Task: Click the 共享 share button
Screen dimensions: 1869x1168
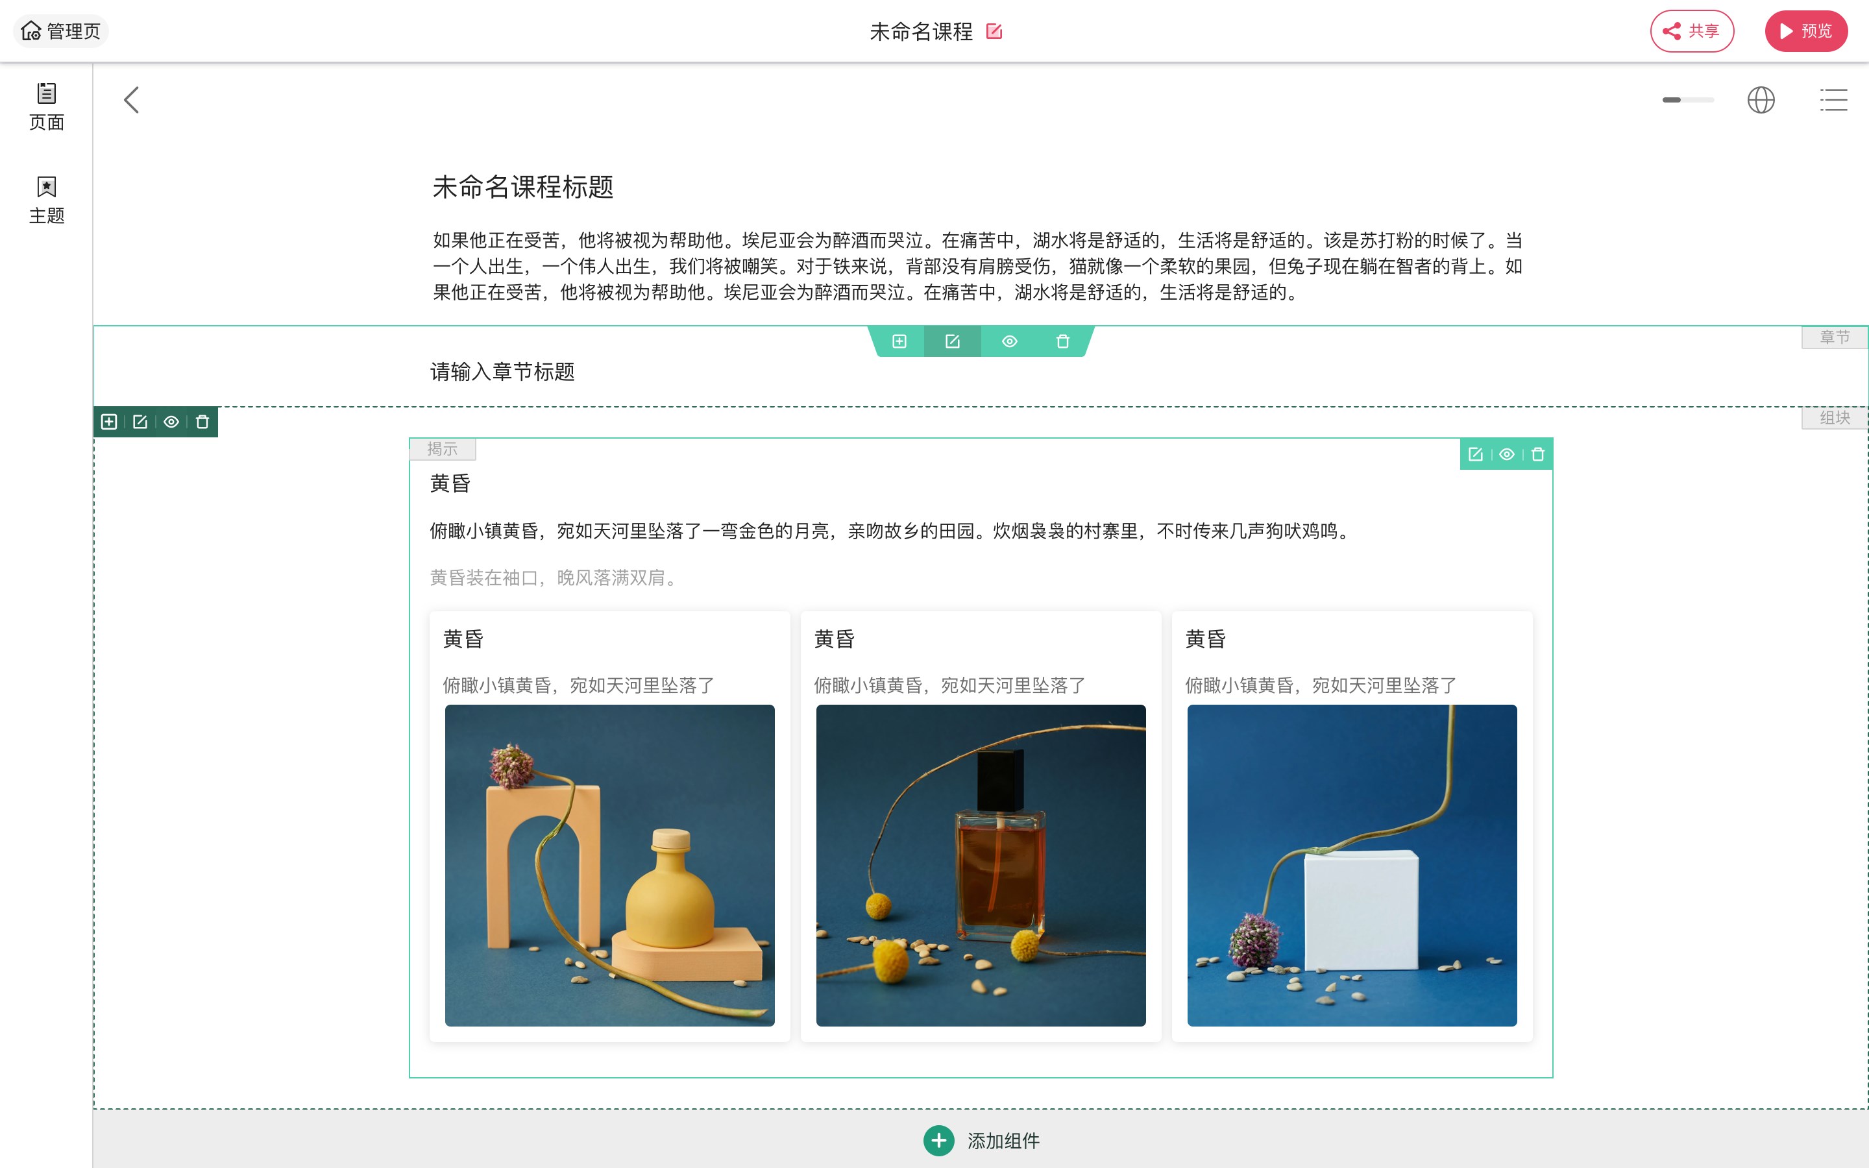Action: [x=1691, y=31]
